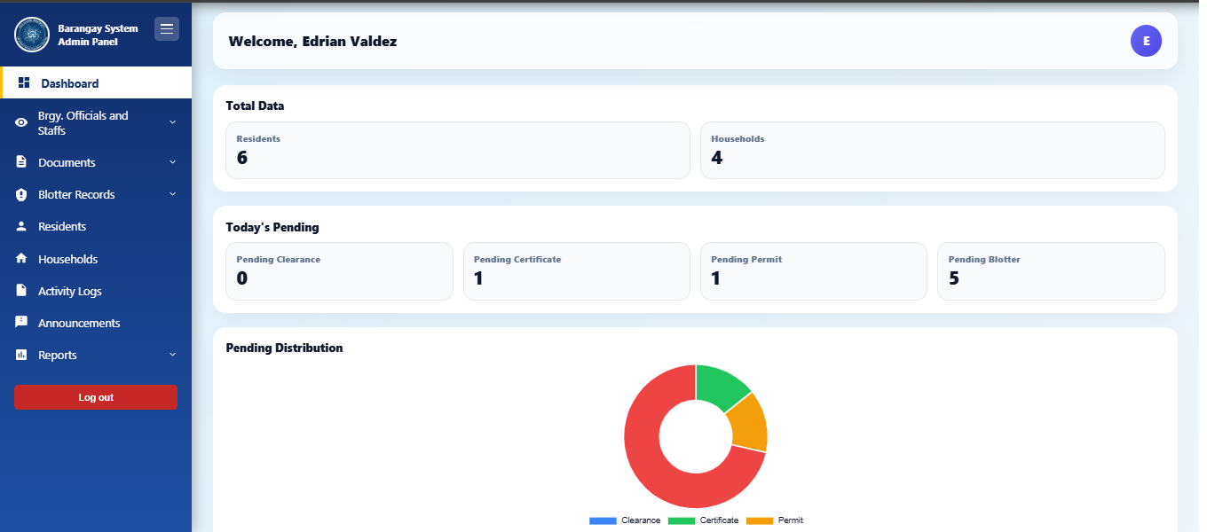The width and height of the screenshot is (1207, 532).
Task: Toggle the Certificate green legend entry
Action: [x=704, y=520]
